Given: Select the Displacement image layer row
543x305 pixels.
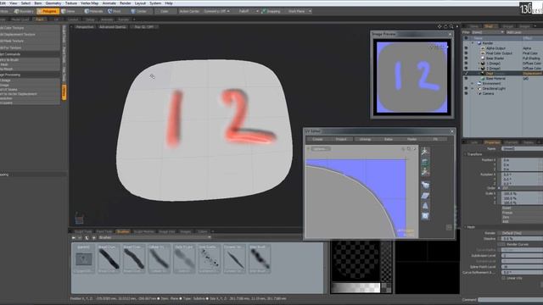Looking at the screenshot, I should (503, 74).
